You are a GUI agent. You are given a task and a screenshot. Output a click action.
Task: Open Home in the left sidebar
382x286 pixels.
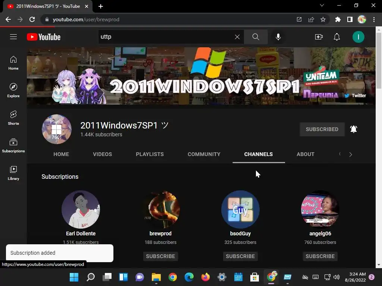[x=13, y=63]
